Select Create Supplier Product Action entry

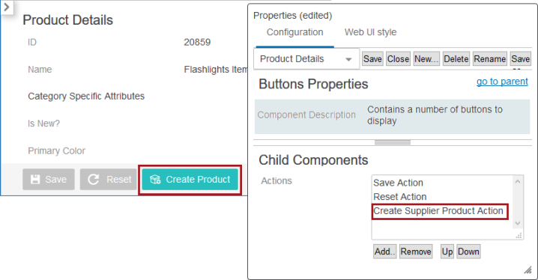[x=438, y=211]
